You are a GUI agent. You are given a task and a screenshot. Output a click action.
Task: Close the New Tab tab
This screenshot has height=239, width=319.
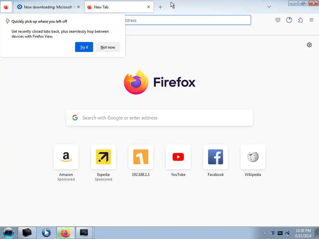[149, 7]
